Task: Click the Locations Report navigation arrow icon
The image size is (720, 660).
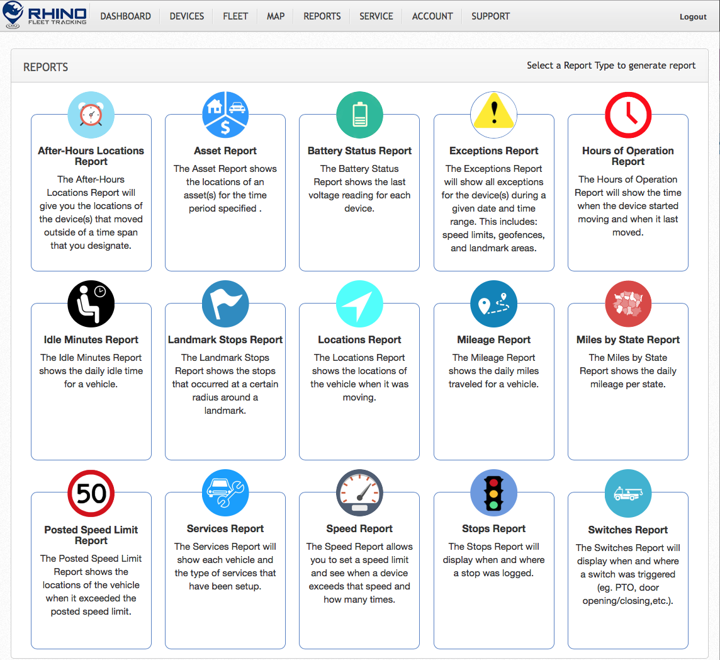Action: coord(359,304)
